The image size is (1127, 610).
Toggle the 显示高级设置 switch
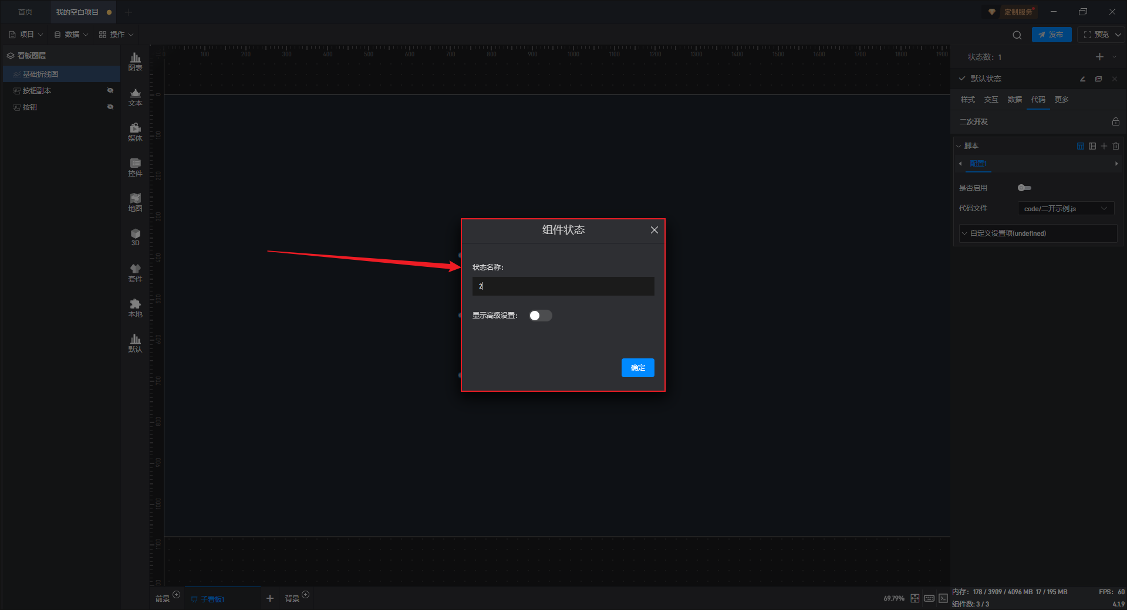point(540,316)
